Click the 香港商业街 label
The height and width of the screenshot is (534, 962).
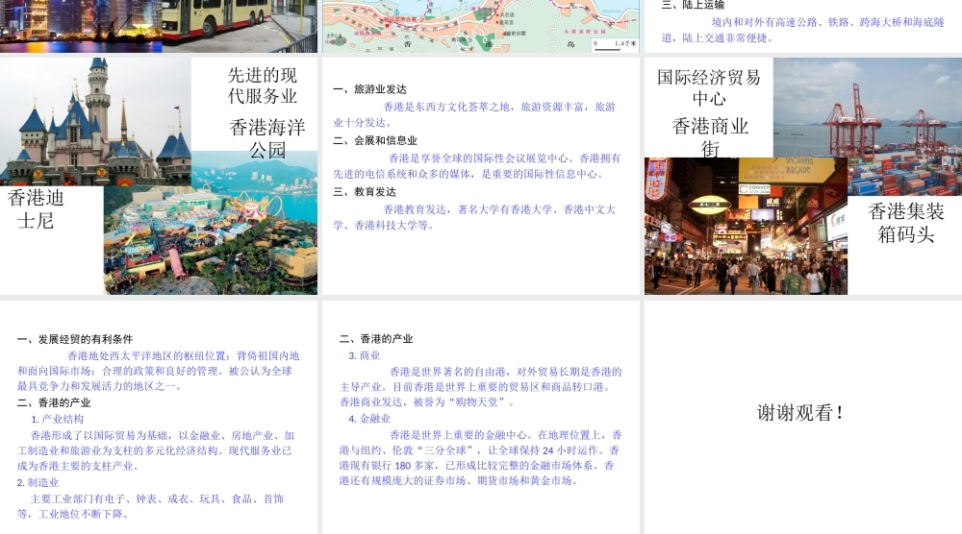710,137
